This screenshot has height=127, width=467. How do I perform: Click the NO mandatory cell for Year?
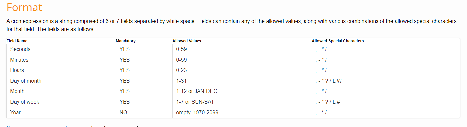[x=123, y=113]
